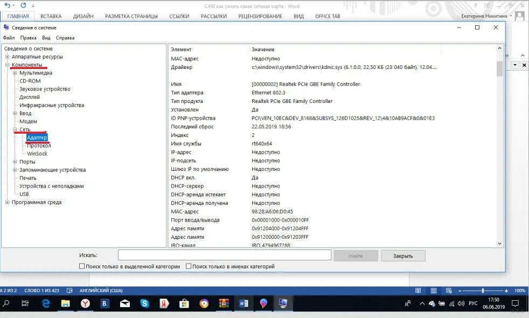Image resolution: width=529 pixels, height=318 pixels.
Task: Switch input language via РУС indicator
Action: pos(473,303)
